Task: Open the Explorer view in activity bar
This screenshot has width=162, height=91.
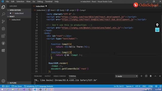Action: coord(3,7)
